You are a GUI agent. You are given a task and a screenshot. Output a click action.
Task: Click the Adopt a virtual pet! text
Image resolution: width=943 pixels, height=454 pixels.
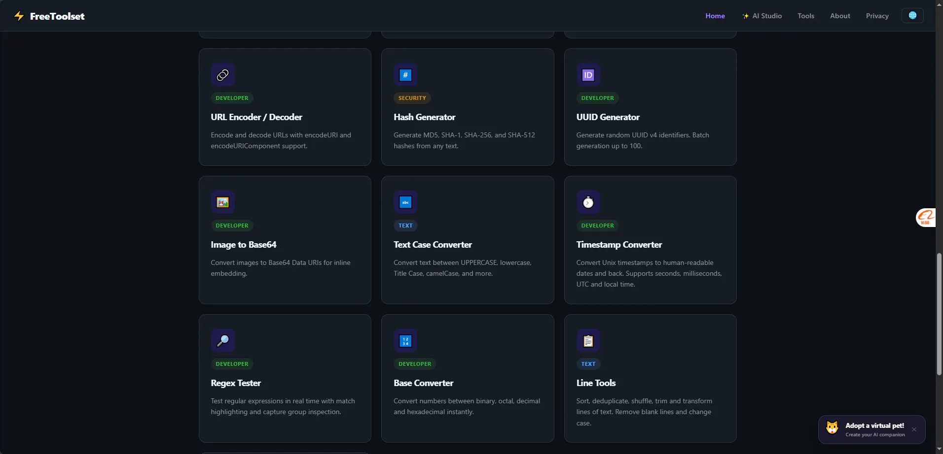coord(875,425)
